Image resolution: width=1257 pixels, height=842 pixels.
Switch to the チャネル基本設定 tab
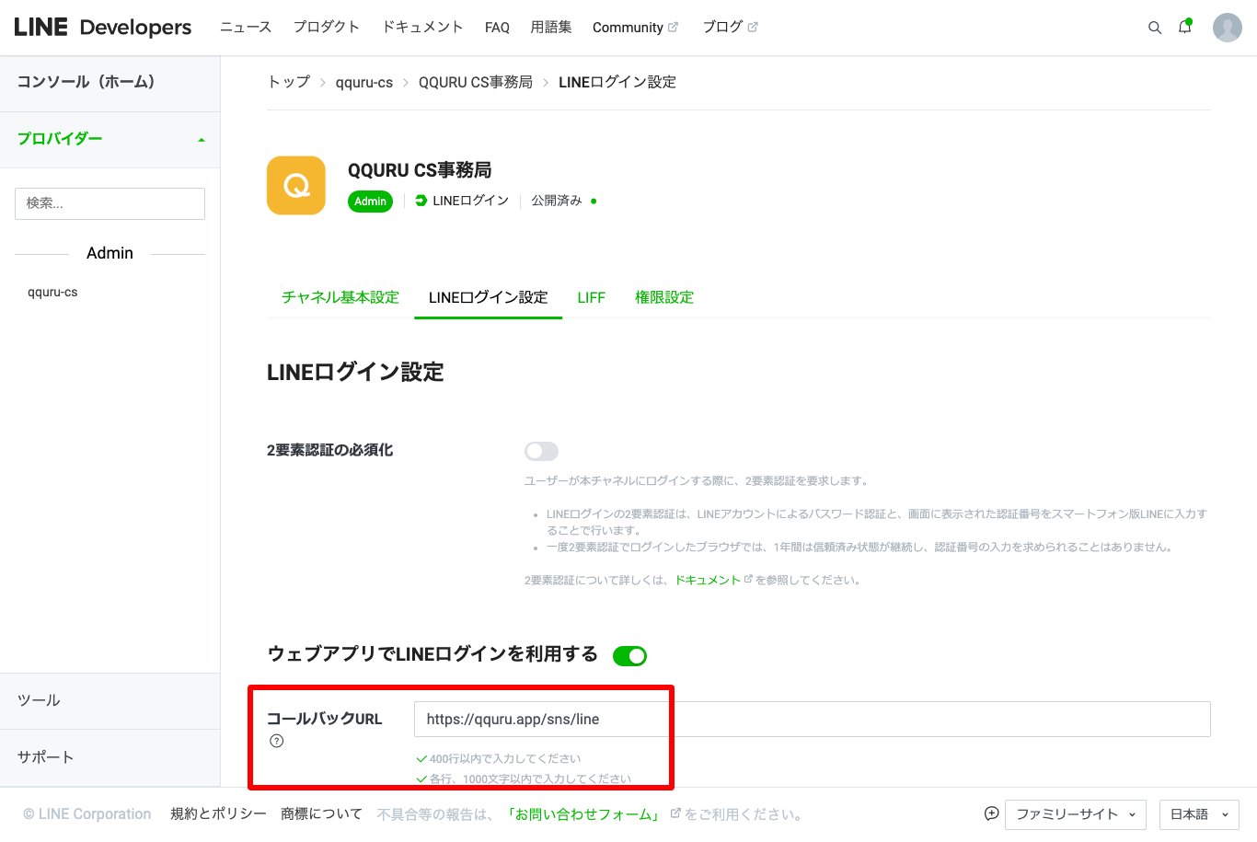(340, 297)
